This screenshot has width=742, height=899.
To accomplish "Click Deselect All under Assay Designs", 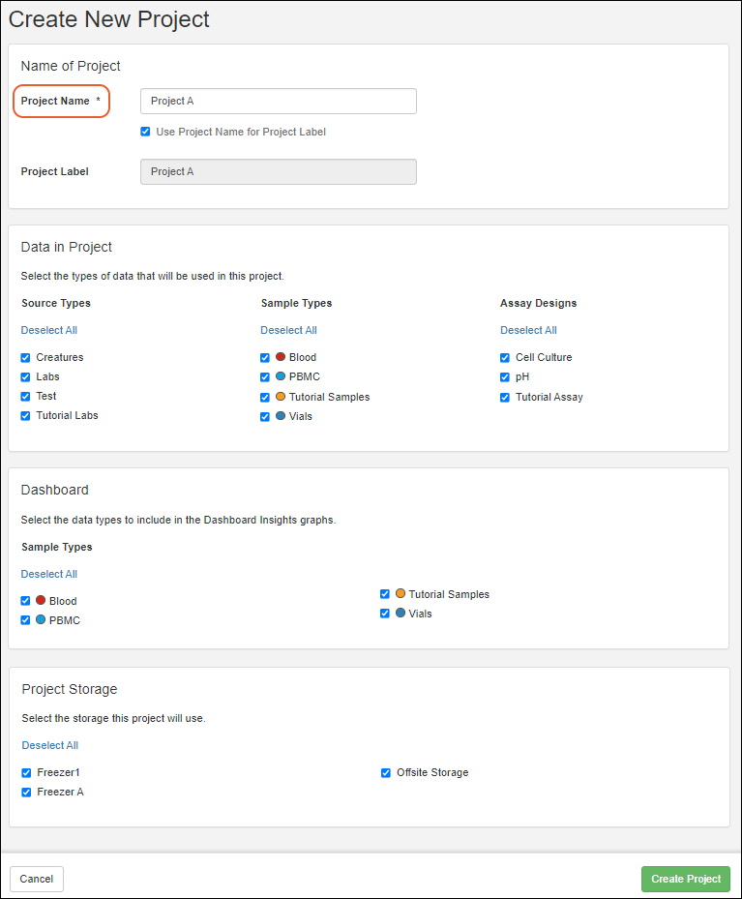I will coord(528,330).
